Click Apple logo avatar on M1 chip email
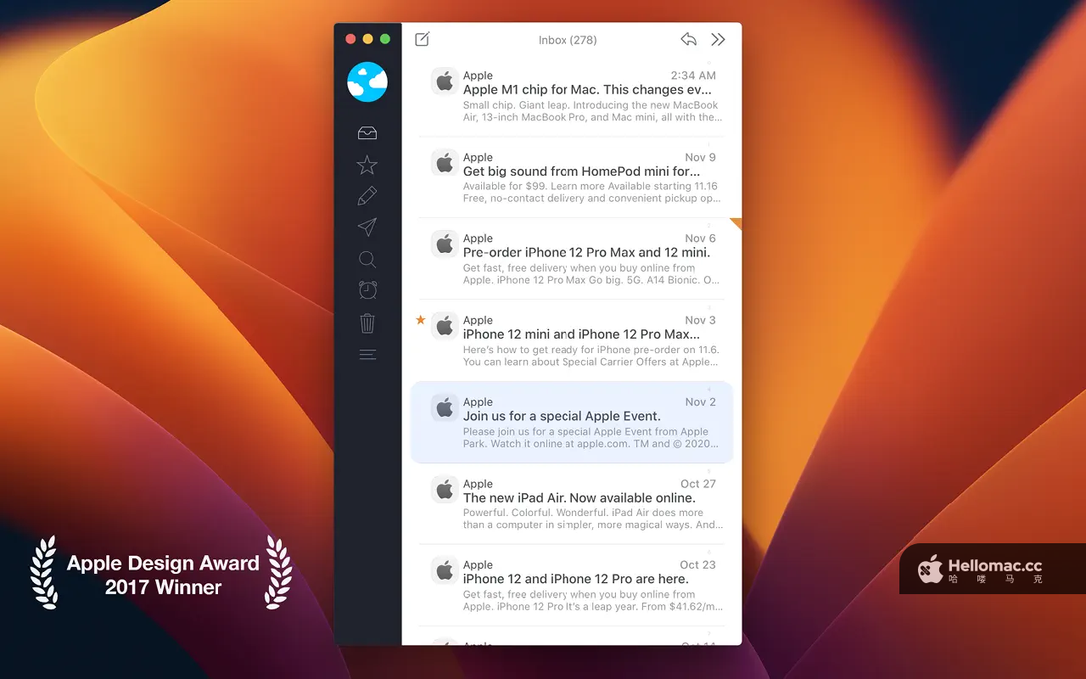 tap(445, 81)
